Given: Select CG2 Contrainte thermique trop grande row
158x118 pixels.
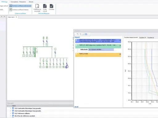Looking at the screenshot, I should coord(28,111).
